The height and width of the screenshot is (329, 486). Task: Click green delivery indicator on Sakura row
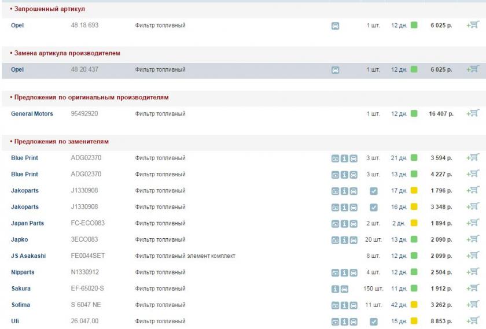point(414,288)
